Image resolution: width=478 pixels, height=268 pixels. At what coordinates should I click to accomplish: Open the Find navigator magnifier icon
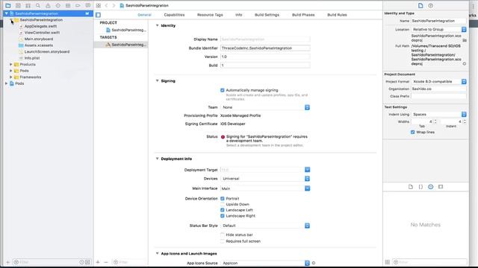38,5
